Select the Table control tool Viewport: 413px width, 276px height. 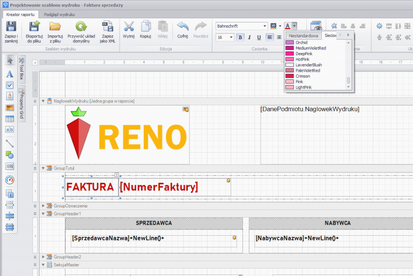[x=10, y=118]
